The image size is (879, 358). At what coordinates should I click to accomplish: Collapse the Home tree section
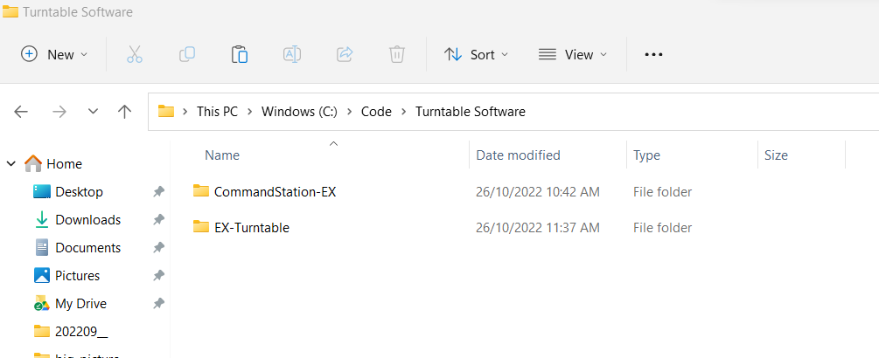click(x=11, y=163)
